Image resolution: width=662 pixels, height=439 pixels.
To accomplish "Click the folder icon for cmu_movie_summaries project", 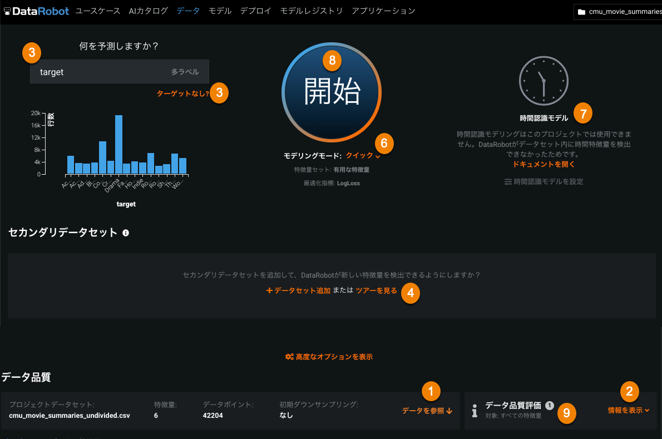I will (581, 12).
